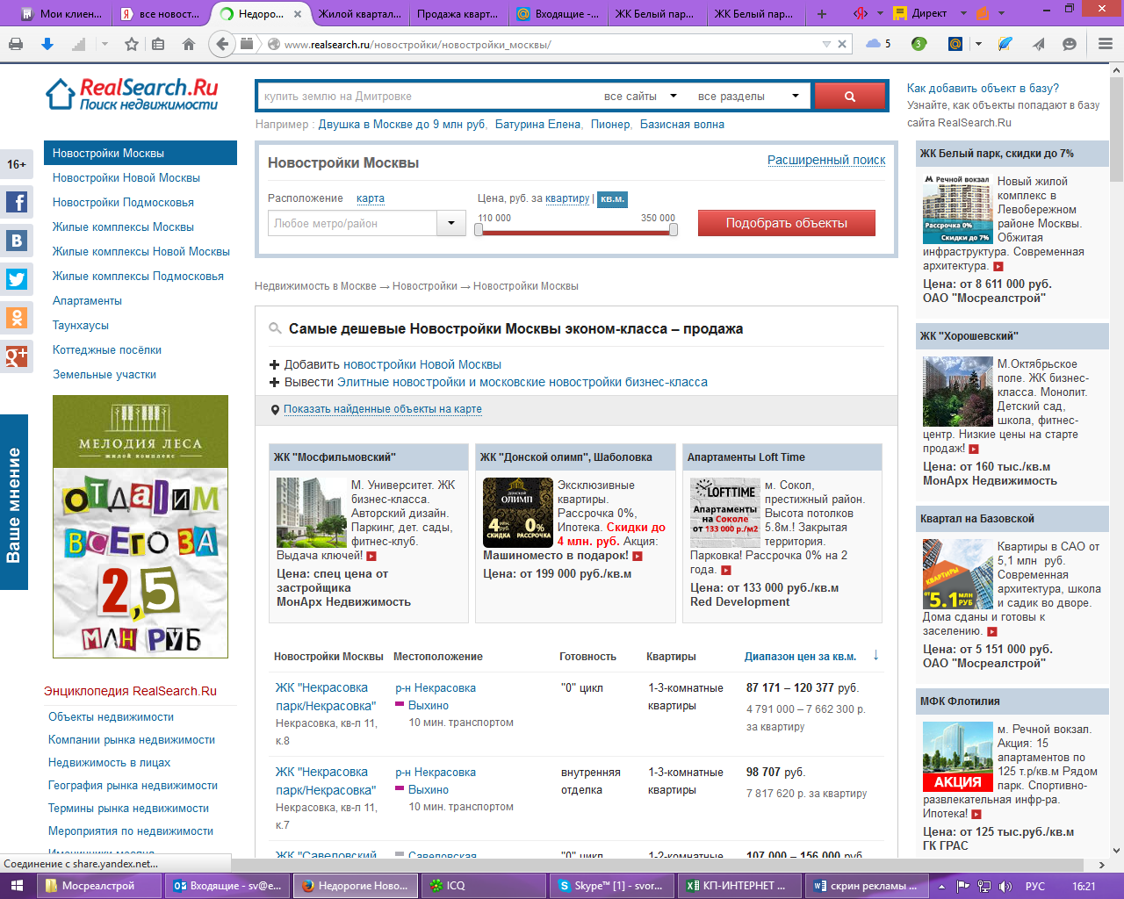Click the Firefox print icon
Image resolution: width=1124 pixels, height=899 pixels.
pyautogui.click(x=16, y=44)
